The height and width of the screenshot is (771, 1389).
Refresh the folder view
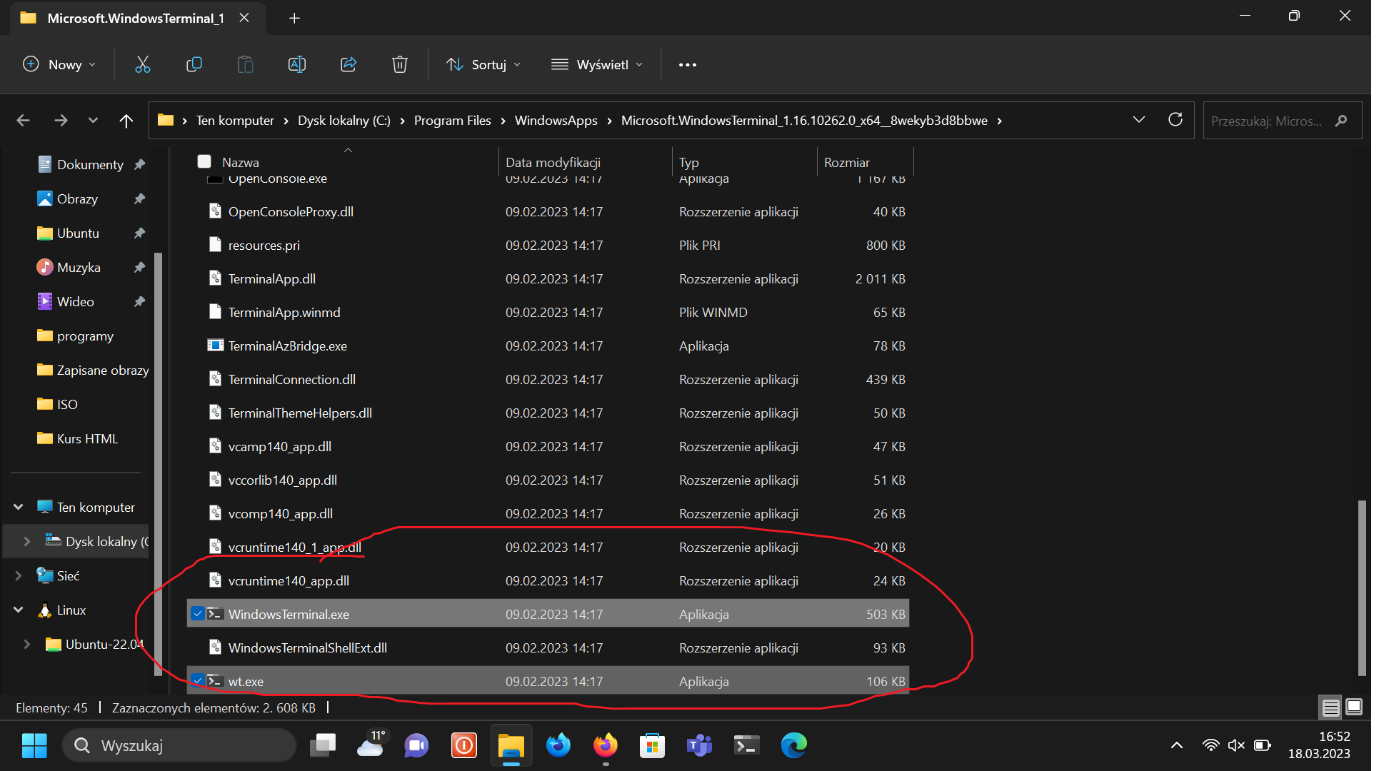1175,120
